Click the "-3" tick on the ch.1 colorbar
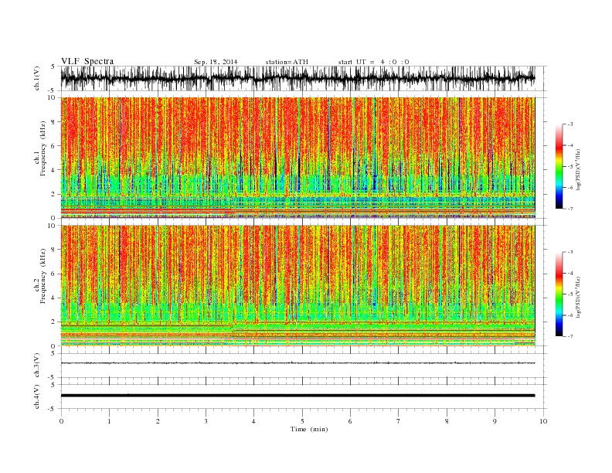The height and width of the screenshot is (473, 612). point(570,124)
